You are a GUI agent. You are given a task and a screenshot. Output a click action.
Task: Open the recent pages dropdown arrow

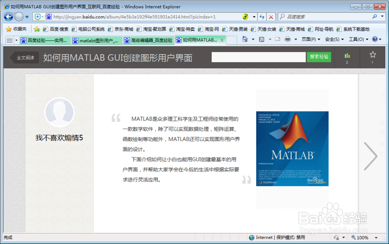(27, 17)
